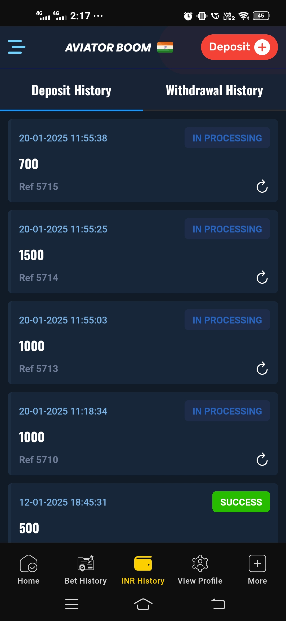Tap the India flag icon
The width and height of the screenshot is (286, 621).
[165, 47]
